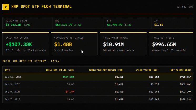Screen dimensions: 196x110
Task: Open the Daily Net Inflow card
Action: (x=26, y=44)
